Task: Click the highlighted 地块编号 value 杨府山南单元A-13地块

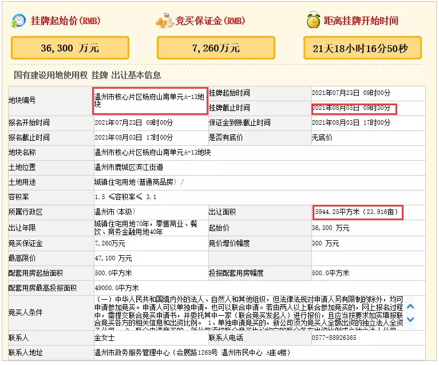Action: (149, 100)
